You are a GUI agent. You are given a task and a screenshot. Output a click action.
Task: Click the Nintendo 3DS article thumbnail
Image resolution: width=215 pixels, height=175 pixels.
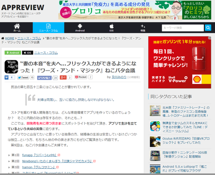[x=155, y=156]
